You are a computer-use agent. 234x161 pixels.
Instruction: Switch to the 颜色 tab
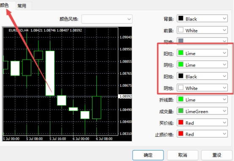[6, 5]
